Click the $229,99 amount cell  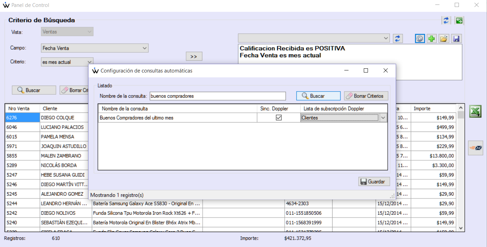[x=434, y=146]
